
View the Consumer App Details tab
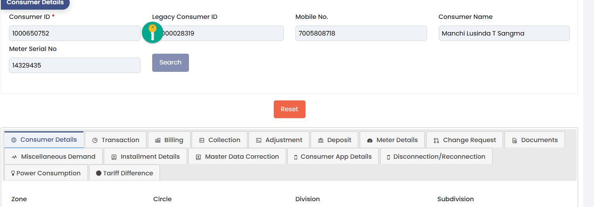pyautogui.click(x=333, y=156)
